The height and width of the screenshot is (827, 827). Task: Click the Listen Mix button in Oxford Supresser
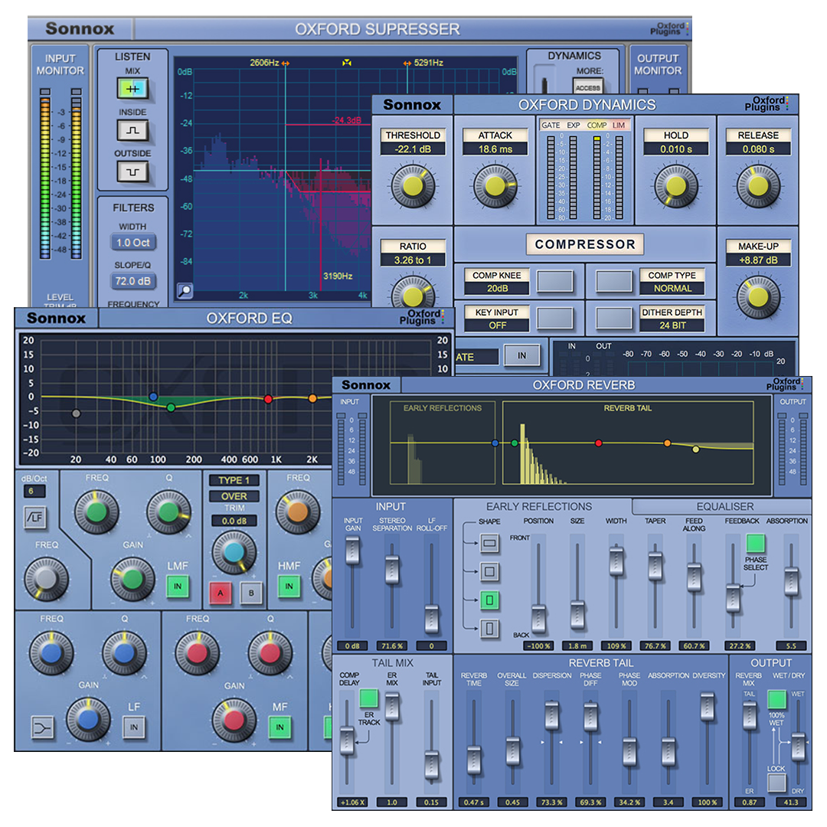point(132,89)
